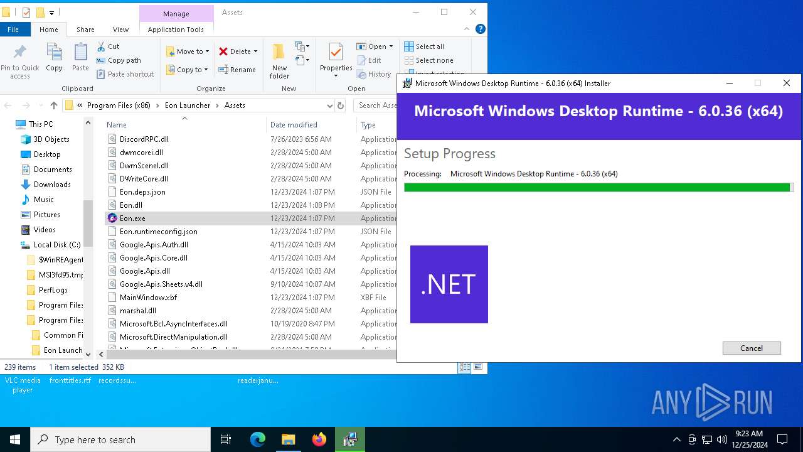Open Task View from the taskbar
This screenshot has width=803, height=452.
pos(226,439)
